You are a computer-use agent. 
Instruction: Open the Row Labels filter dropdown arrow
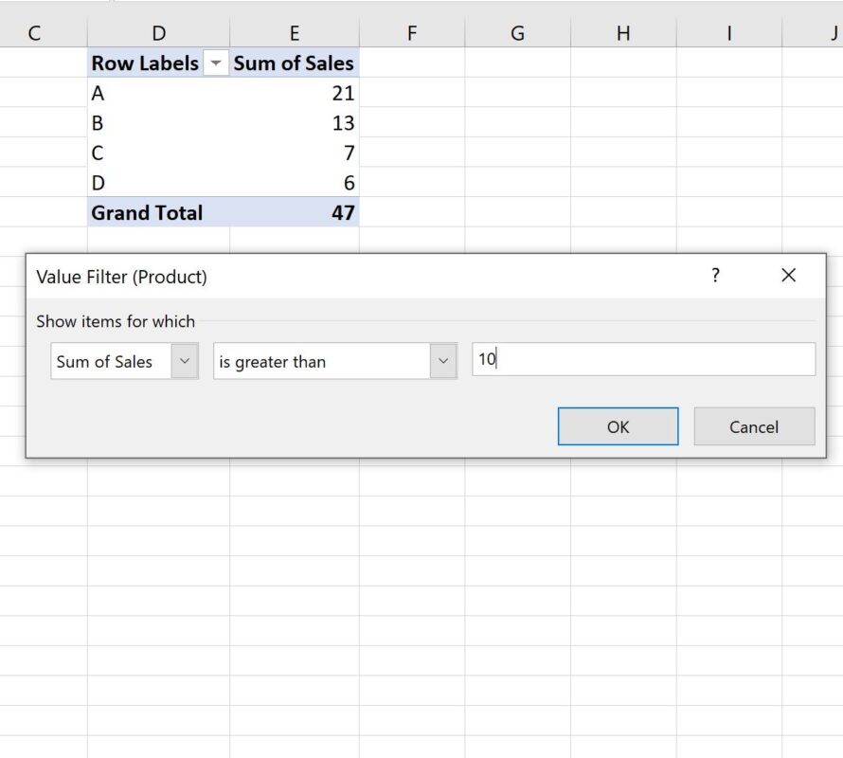click(216, 63)
